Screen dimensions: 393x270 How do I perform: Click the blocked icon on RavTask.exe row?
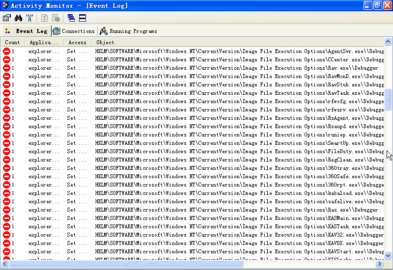[x=6, y=93]
